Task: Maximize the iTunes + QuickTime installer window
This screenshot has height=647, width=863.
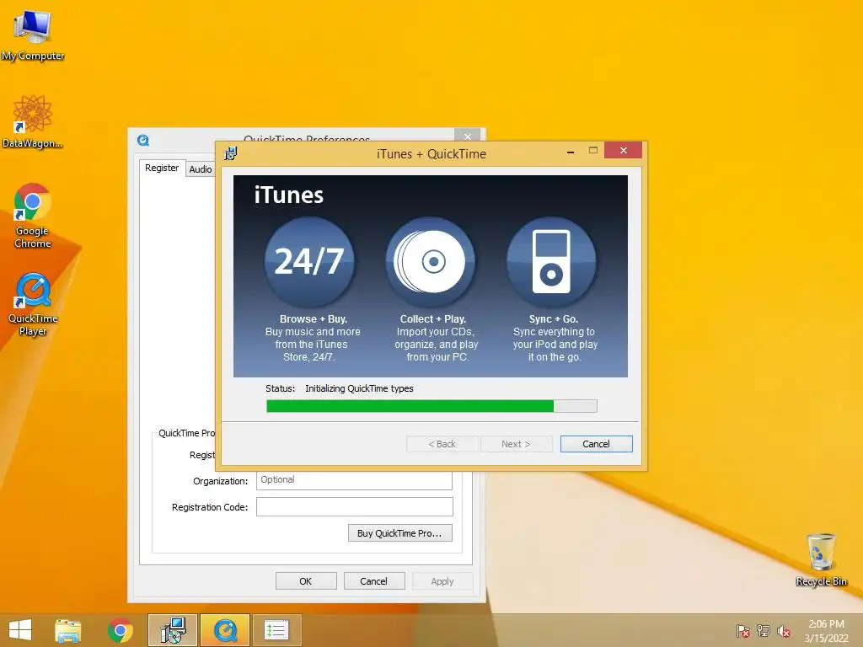Action: (592, 150)
